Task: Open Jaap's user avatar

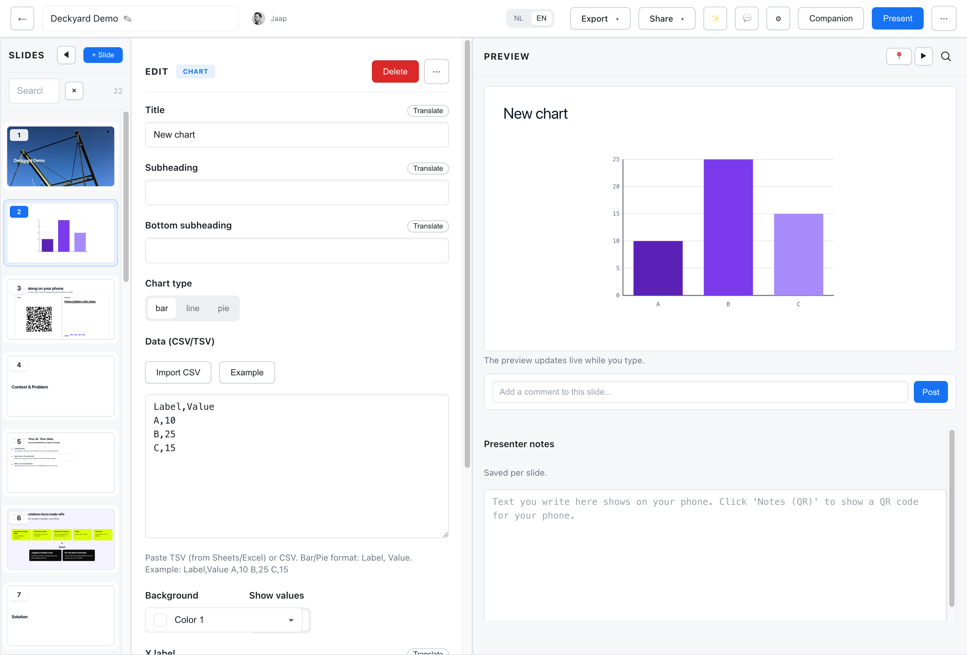Action: 258,18
